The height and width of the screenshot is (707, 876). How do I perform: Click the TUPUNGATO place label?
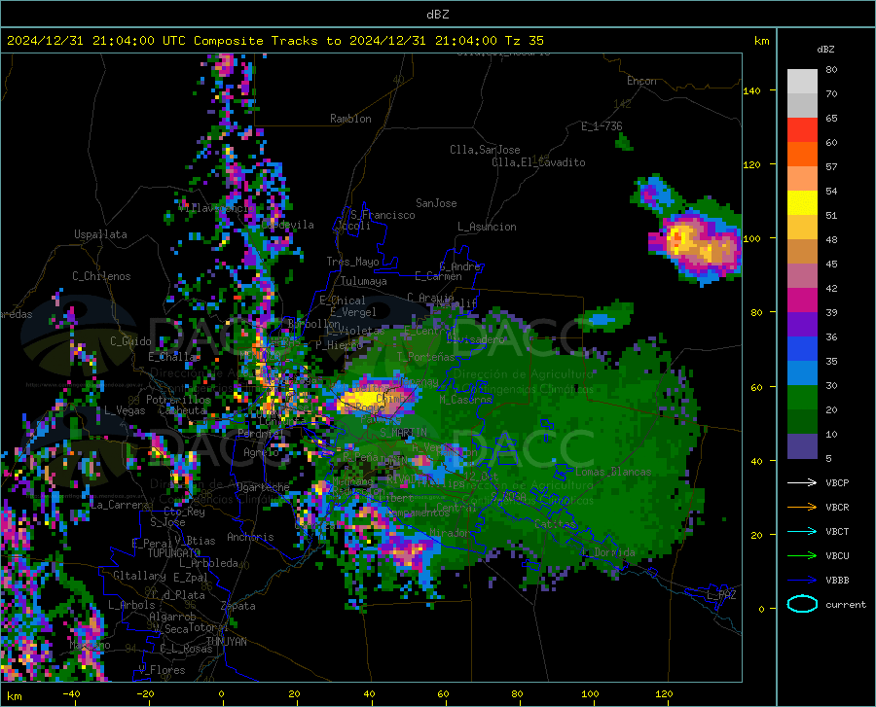point(174,553)
